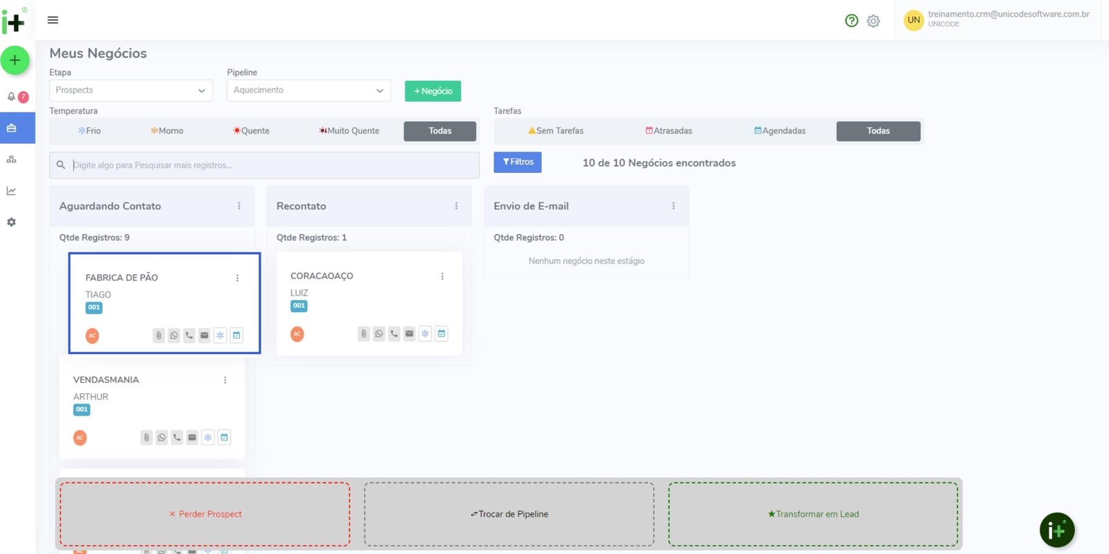1109x554 pixels.
Task: Expand the Etapa dropdown
Action: click(131, 91)
